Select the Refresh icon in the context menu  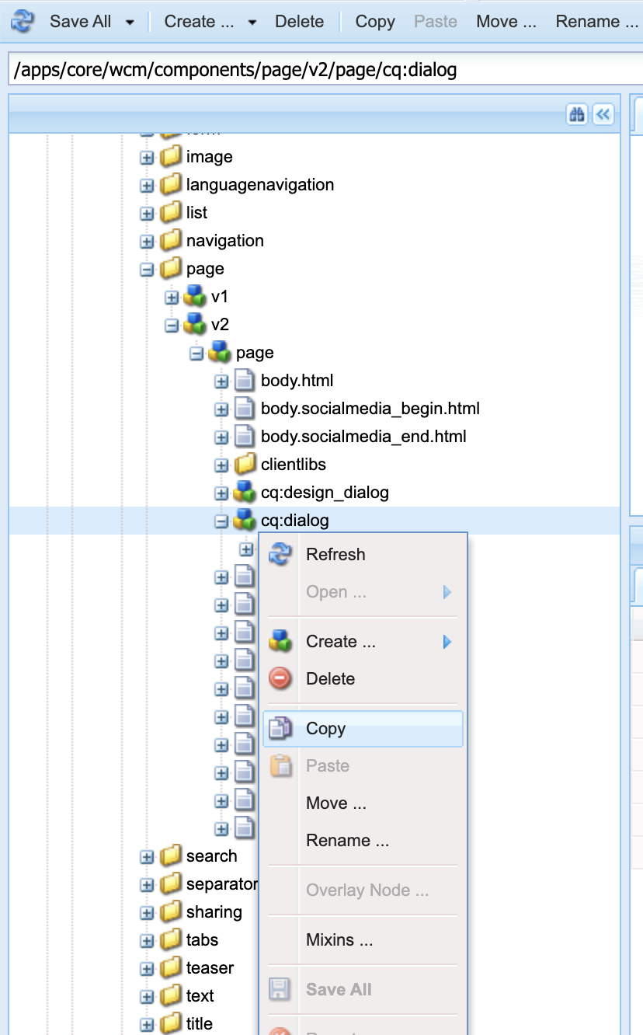[x=280, y=554]
